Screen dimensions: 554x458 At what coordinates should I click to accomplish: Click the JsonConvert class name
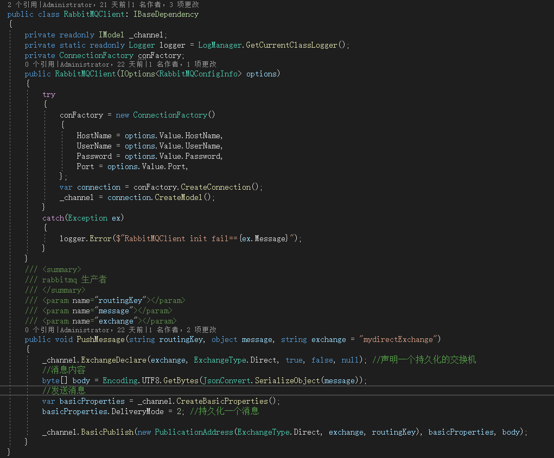[x=226, y=380]
